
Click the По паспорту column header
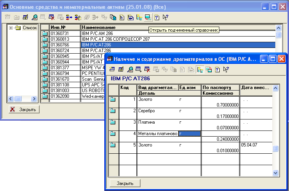point(220,88)
